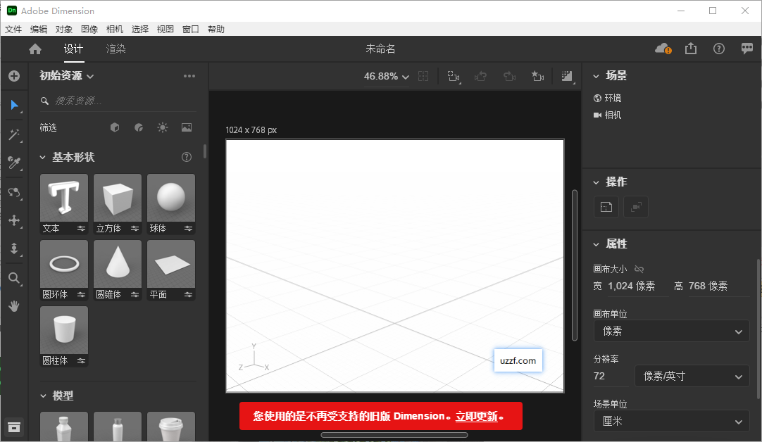The height and width of the screenshot is (442, 762).
Task: Click the 环境 item in Scene panel
Action: [x=613, y=98]
